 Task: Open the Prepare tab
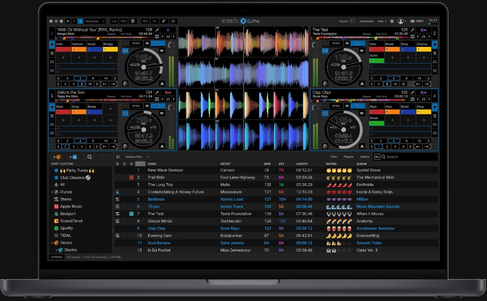pyautogui.click(x=349, y=157)
